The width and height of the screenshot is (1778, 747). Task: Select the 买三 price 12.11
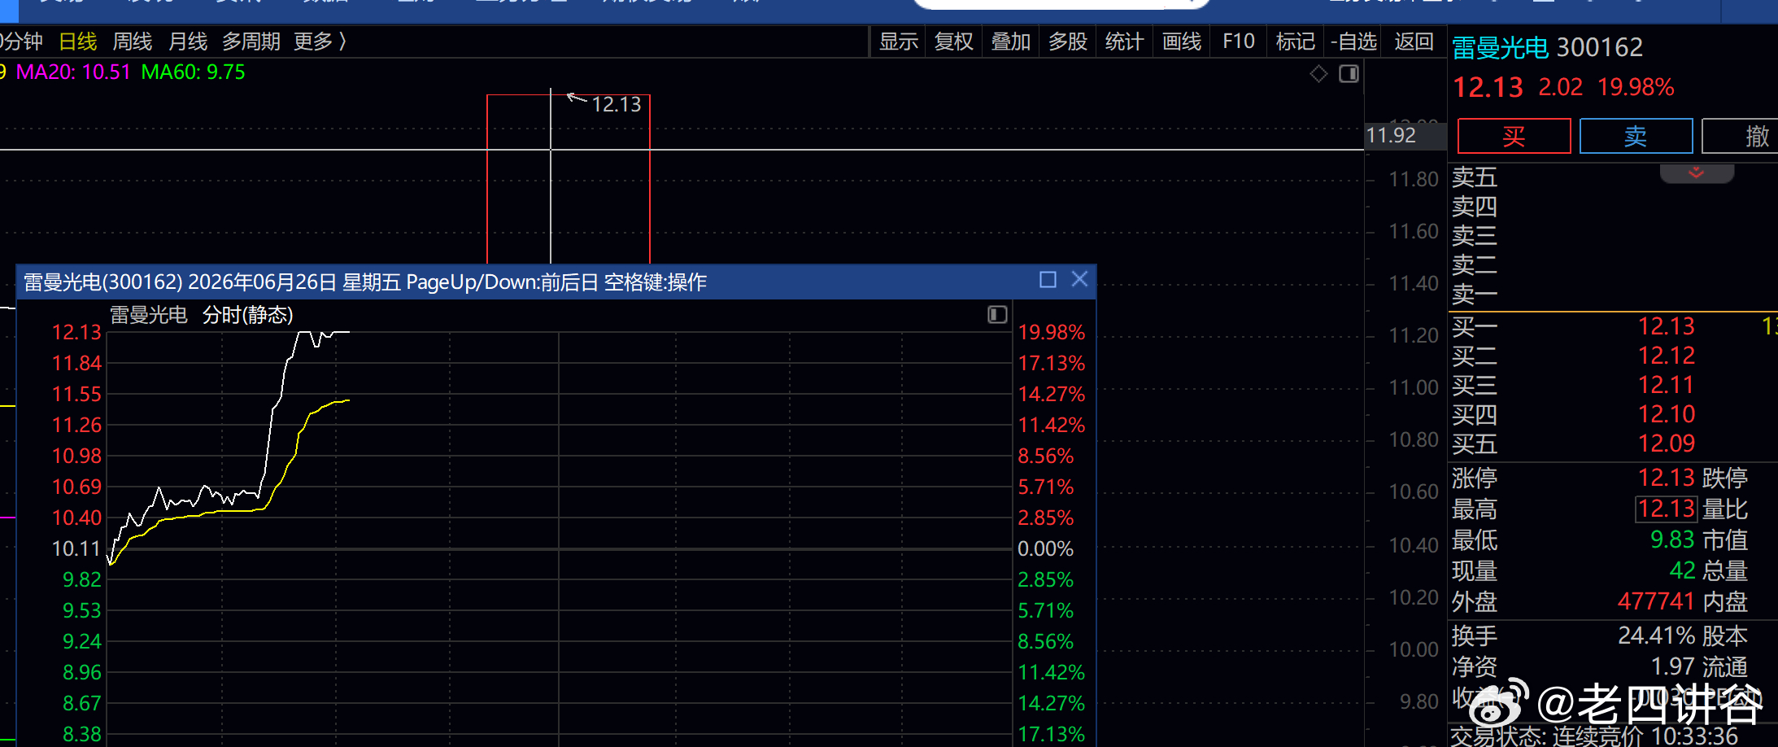click(1667, 386)
